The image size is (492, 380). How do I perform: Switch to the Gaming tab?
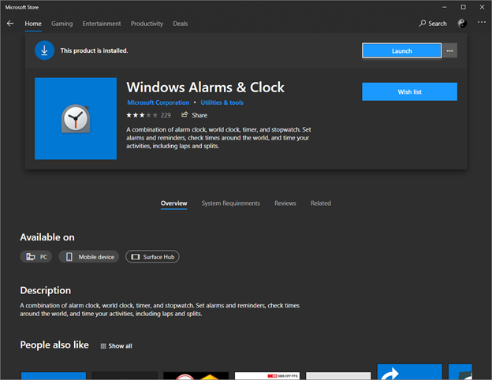point(61,24)
